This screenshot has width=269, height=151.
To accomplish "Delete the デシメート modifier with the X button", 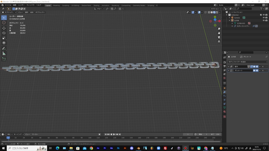I will [263, 70].
